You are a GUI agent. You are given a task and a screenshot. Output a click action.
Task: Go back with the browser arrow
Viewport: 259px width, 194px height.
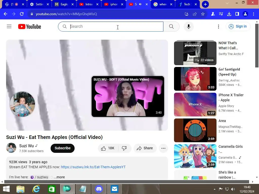point(6,14)
